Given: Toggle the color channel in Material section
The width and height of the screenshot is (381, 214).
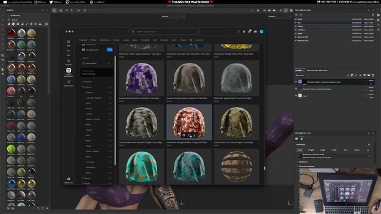Looking at the screenshot, I should tap(299, 150).
